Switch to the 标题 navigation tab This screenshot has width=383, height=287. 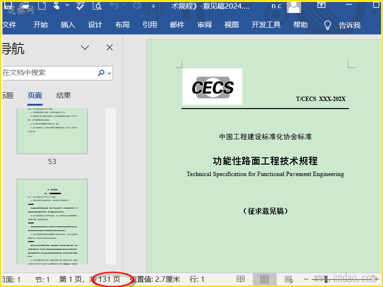[x=8, y=95]
